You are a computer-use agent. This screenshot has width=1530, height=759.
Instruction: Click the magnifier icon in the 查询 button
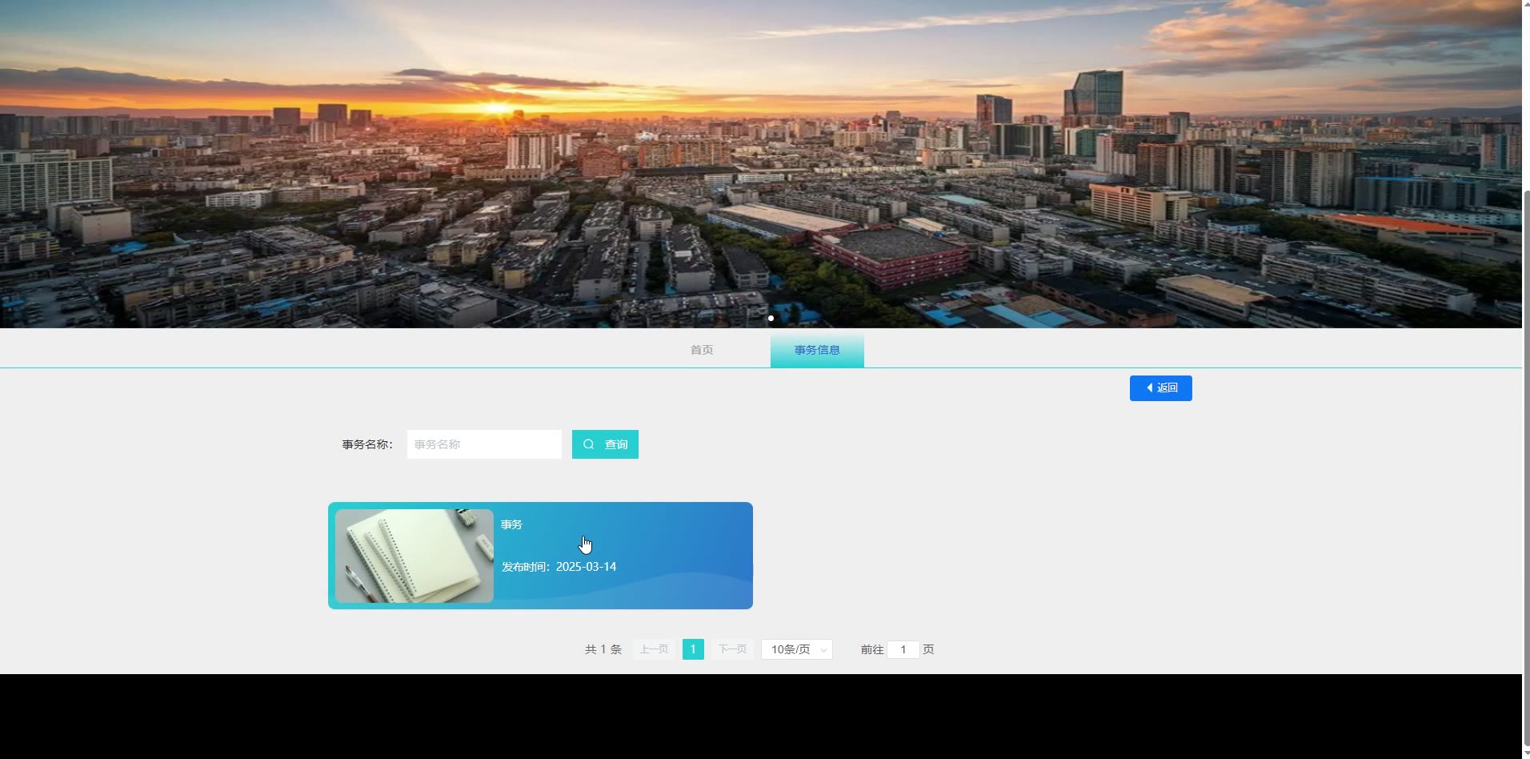coord(589,444)
